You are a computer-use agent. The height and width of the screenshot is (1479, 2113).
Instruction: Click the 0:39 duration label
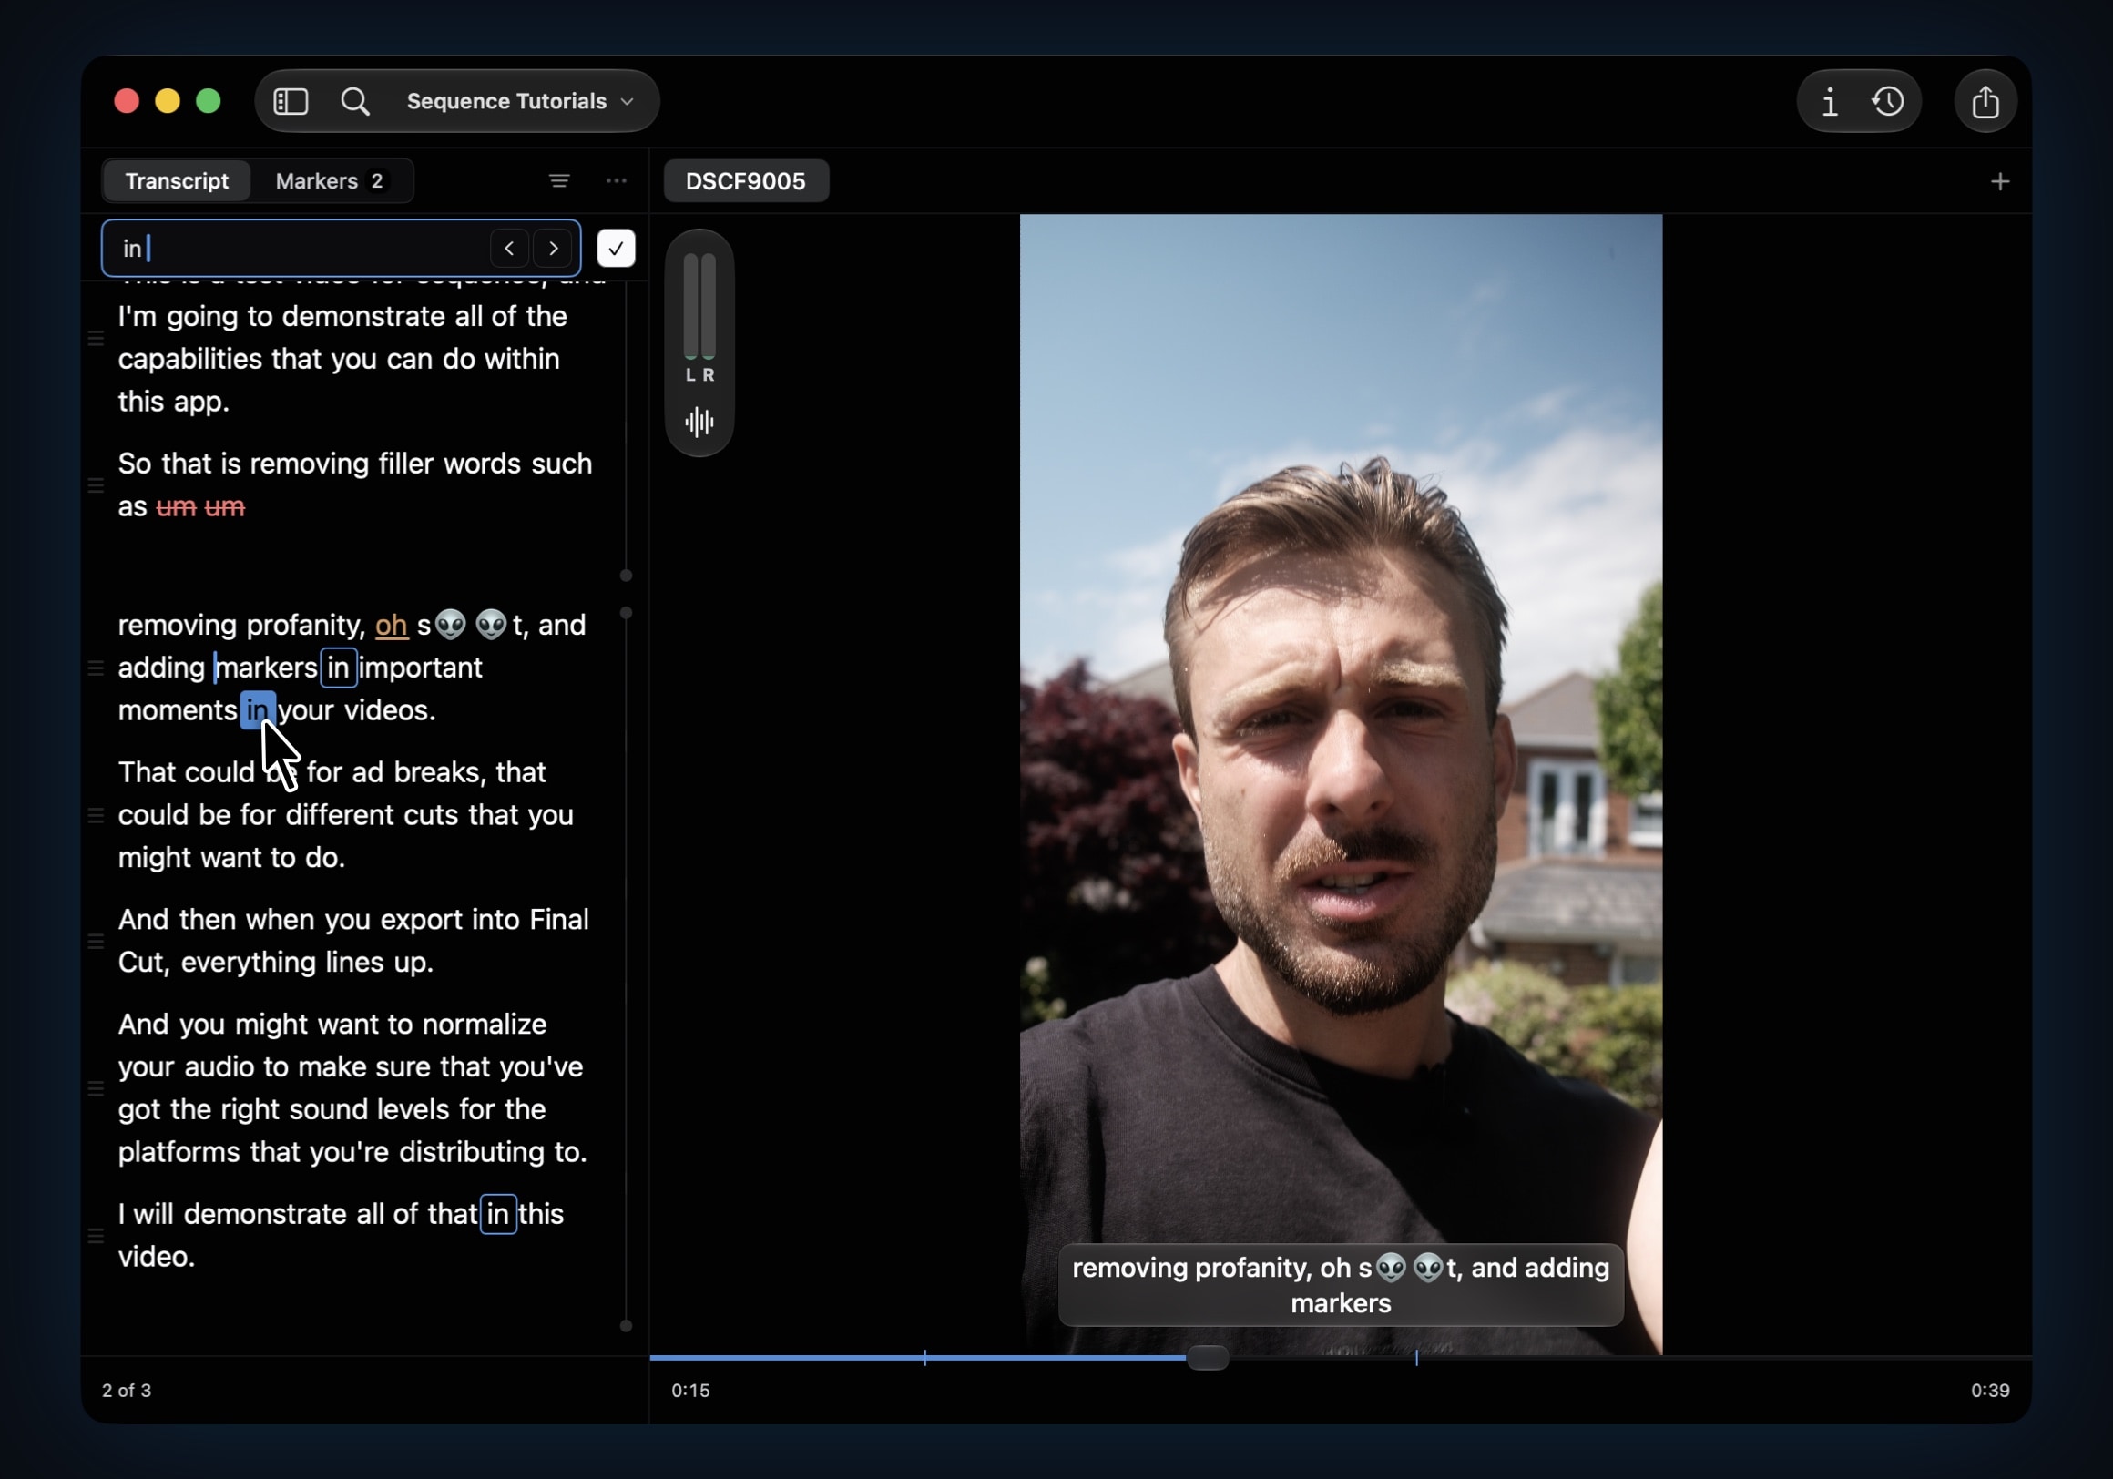1990,1390
